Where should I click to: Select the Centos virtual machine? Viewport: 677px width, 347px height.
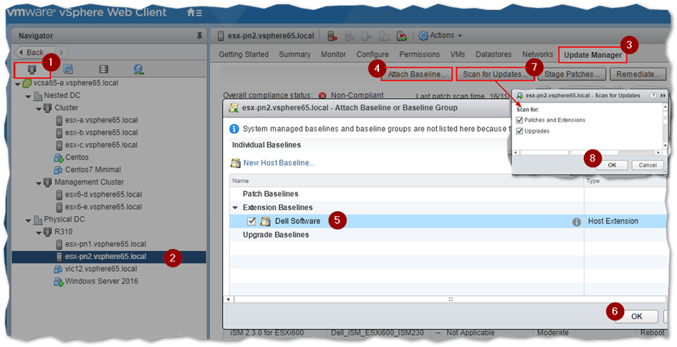click(x=77, y=157)
